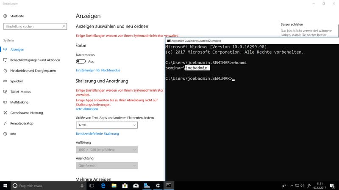The width and height of the screenshot is (339, 190).
Task: Click the Remotedesktop icon
Action: tap(6, 123)
